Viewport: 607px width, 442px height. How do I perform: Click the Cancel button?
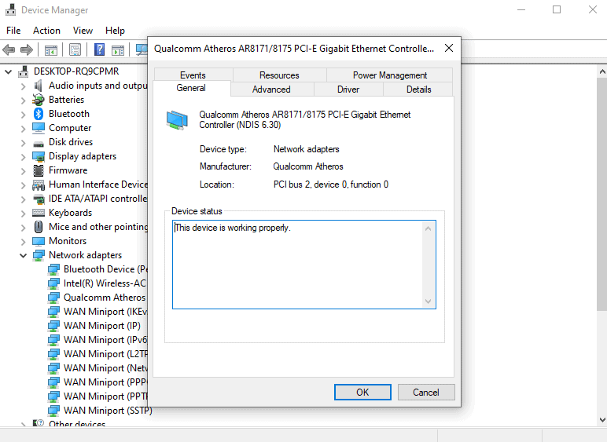[x=426, y=393]
